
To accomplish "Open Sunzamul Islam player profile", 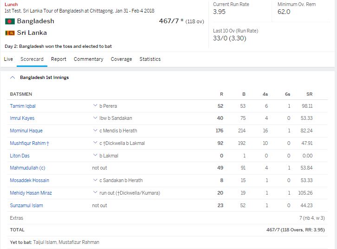I will (x=26, y=205).
